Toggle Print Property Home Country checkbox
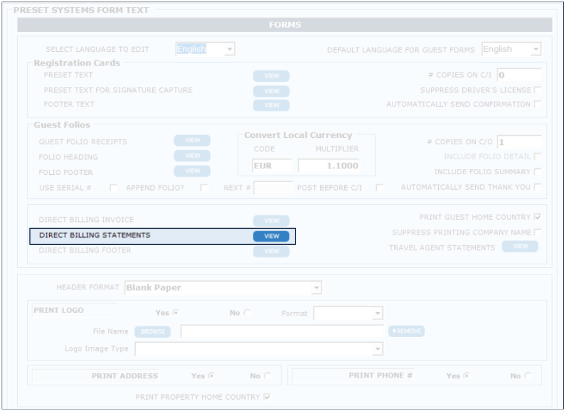Viewport: 566px width, 411px height. [x=267, y=397]
